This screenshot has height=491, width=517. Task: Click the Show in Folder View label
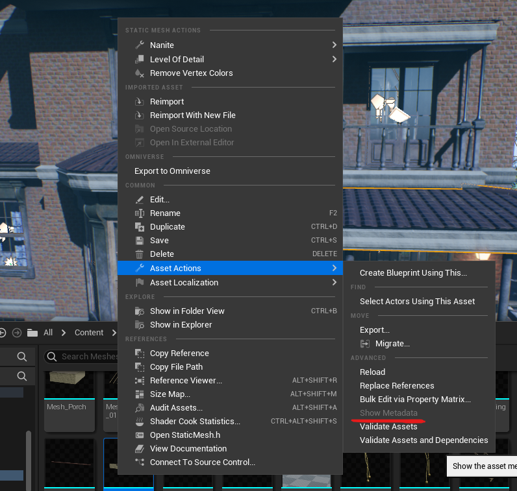[187, 311]
